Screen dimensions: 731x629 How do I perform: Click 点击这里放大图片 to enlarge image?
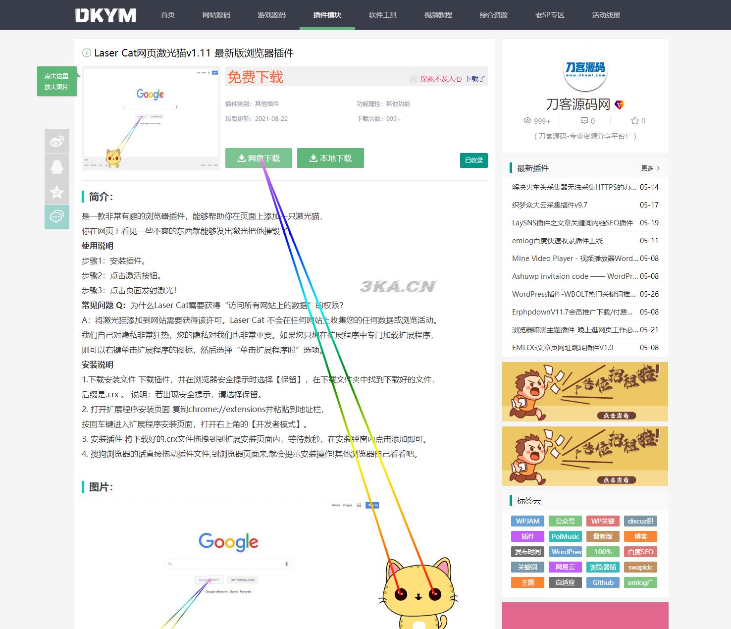pyautogui.click(x=56, y=81)
